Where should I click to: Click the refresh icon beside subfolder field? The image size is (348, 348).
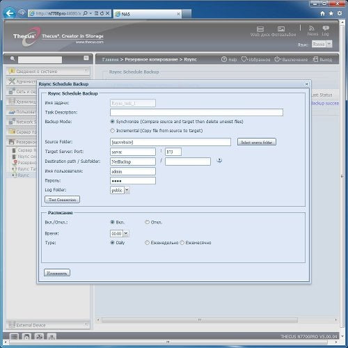[x=219, y=160]
